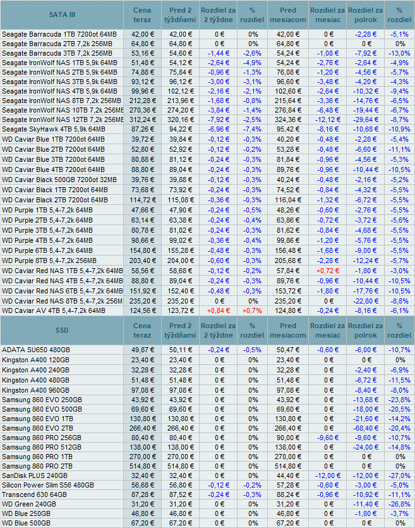This screenshot has height=528, width=415.
Task: Click the red +0,84 € value
Action: point(219,310)
